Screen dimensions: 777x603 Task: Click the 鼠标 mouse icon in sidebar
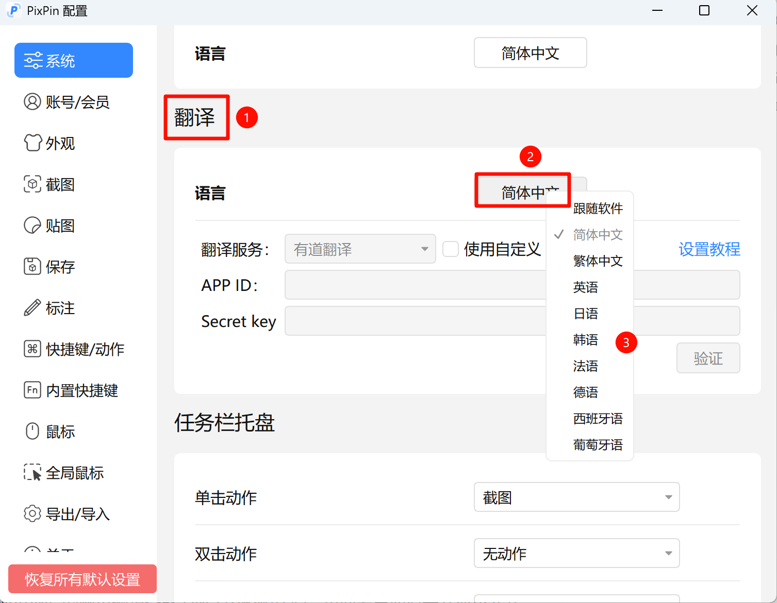pos(32,432)
